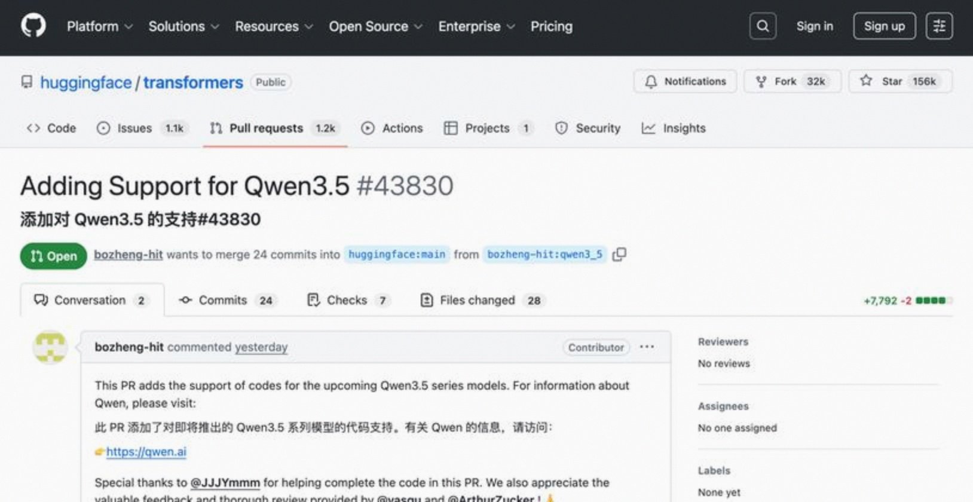Click bozheng-hit's avatar image
Screen dimensions: 973x502
pos(50,348)
